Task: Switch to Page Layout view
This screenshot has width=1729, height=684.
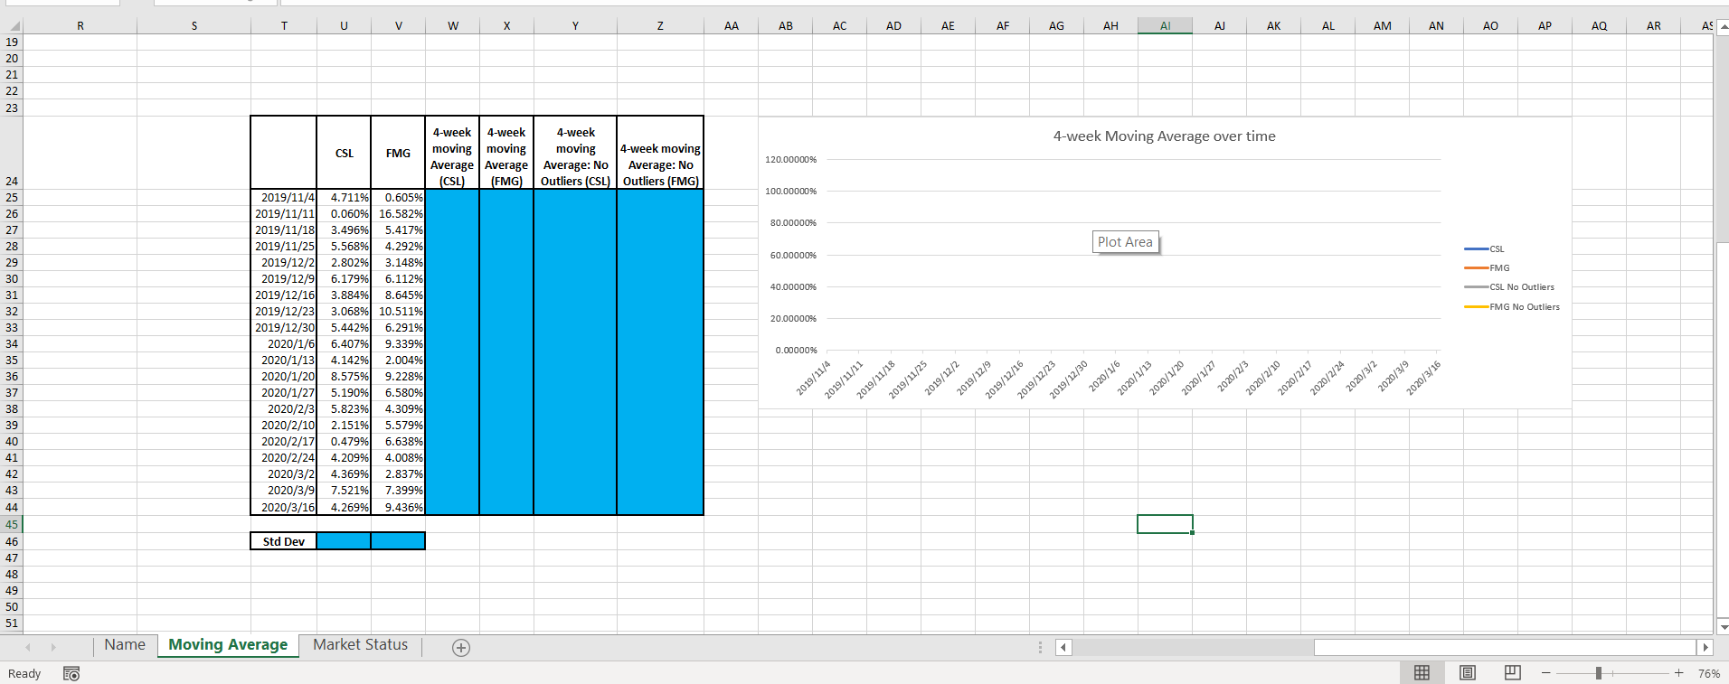Action: (1468, 673)
